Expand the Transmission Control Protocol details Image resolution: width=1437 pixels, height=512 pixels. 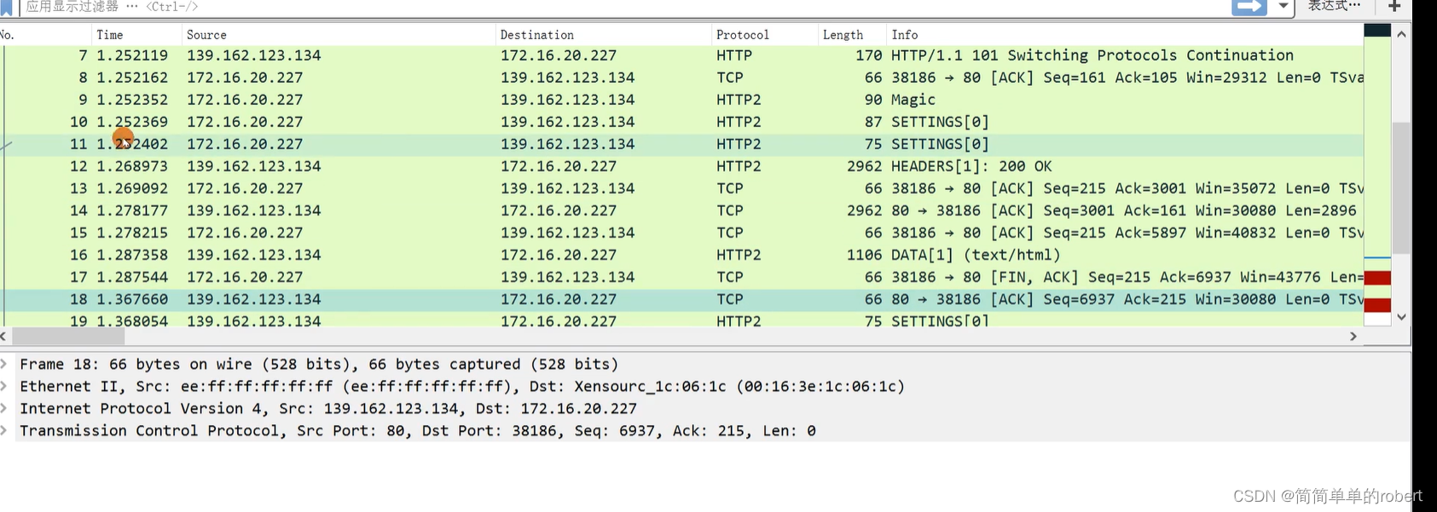[x=6, y=430]
